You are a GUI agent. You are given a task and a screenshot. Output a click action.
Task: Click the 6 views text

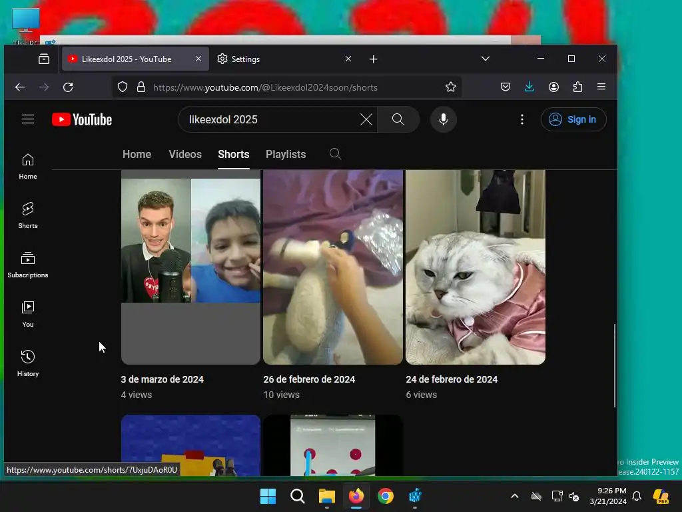coord(422,395)
